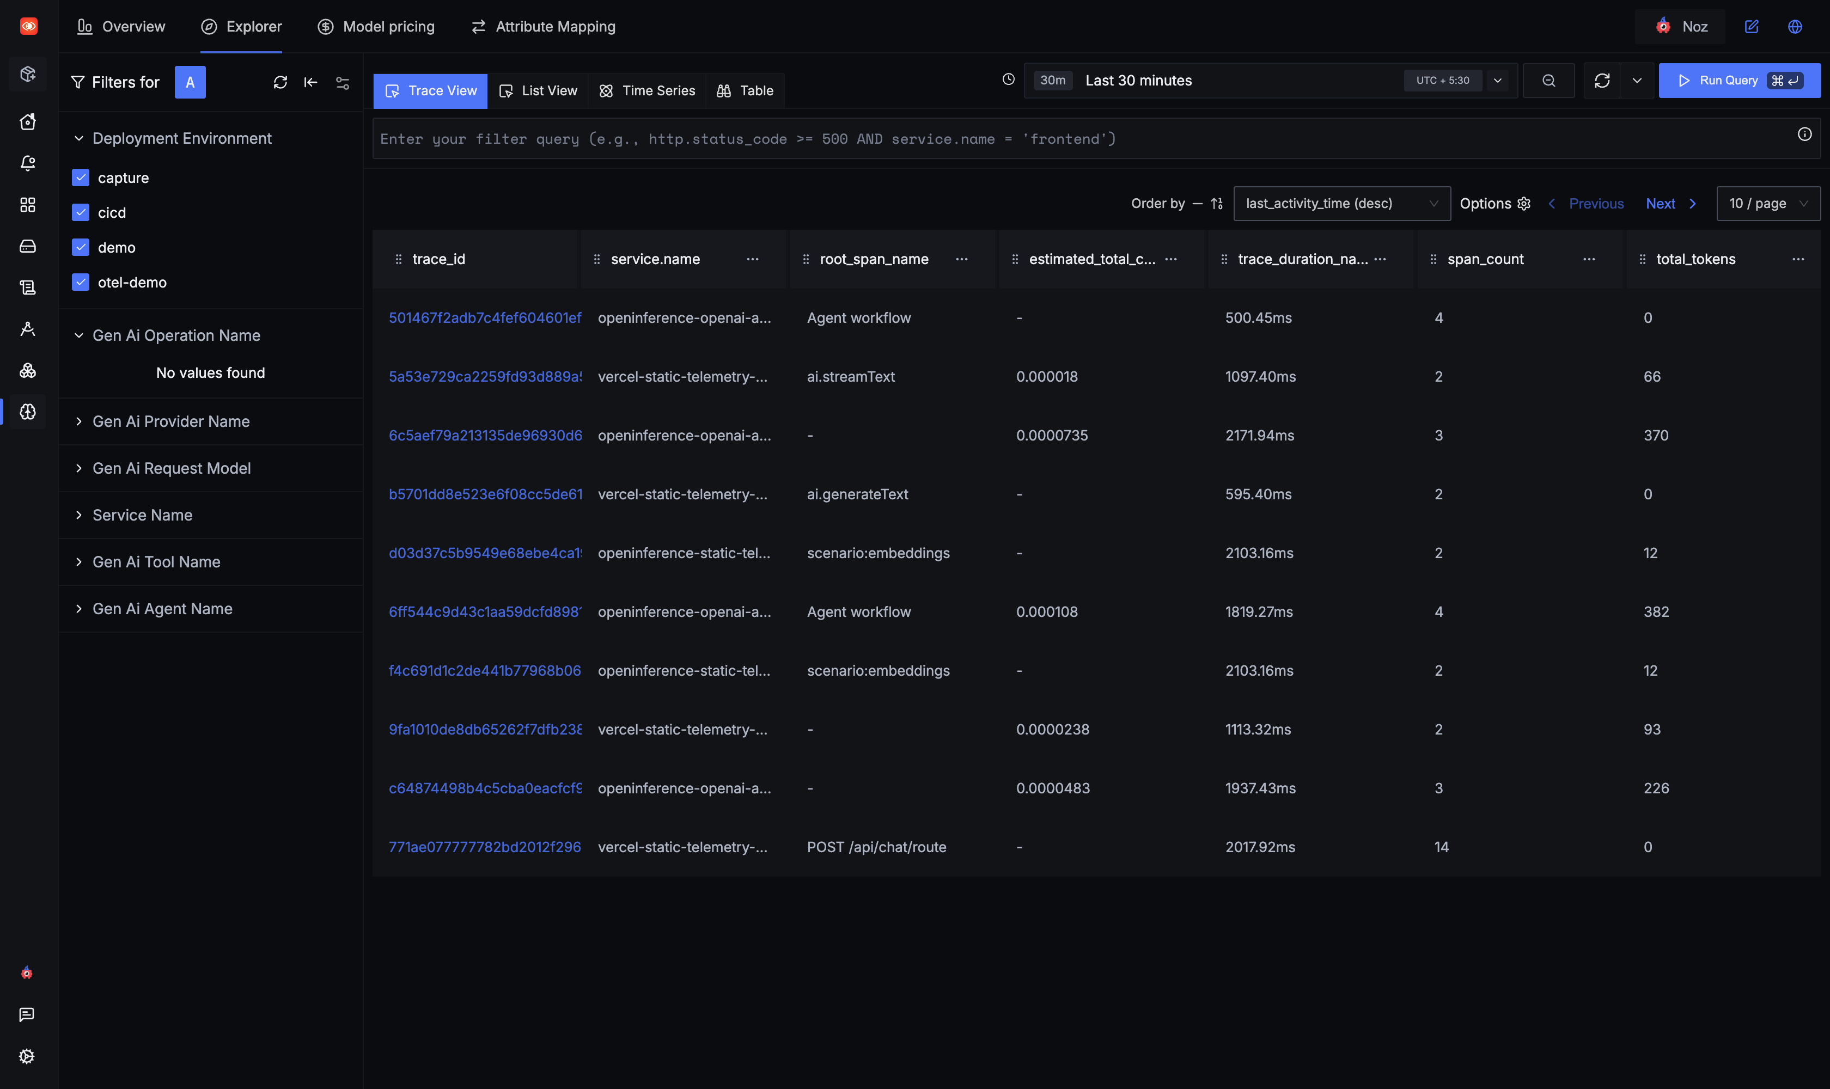Click the Run Query button

pos(1739,81)
